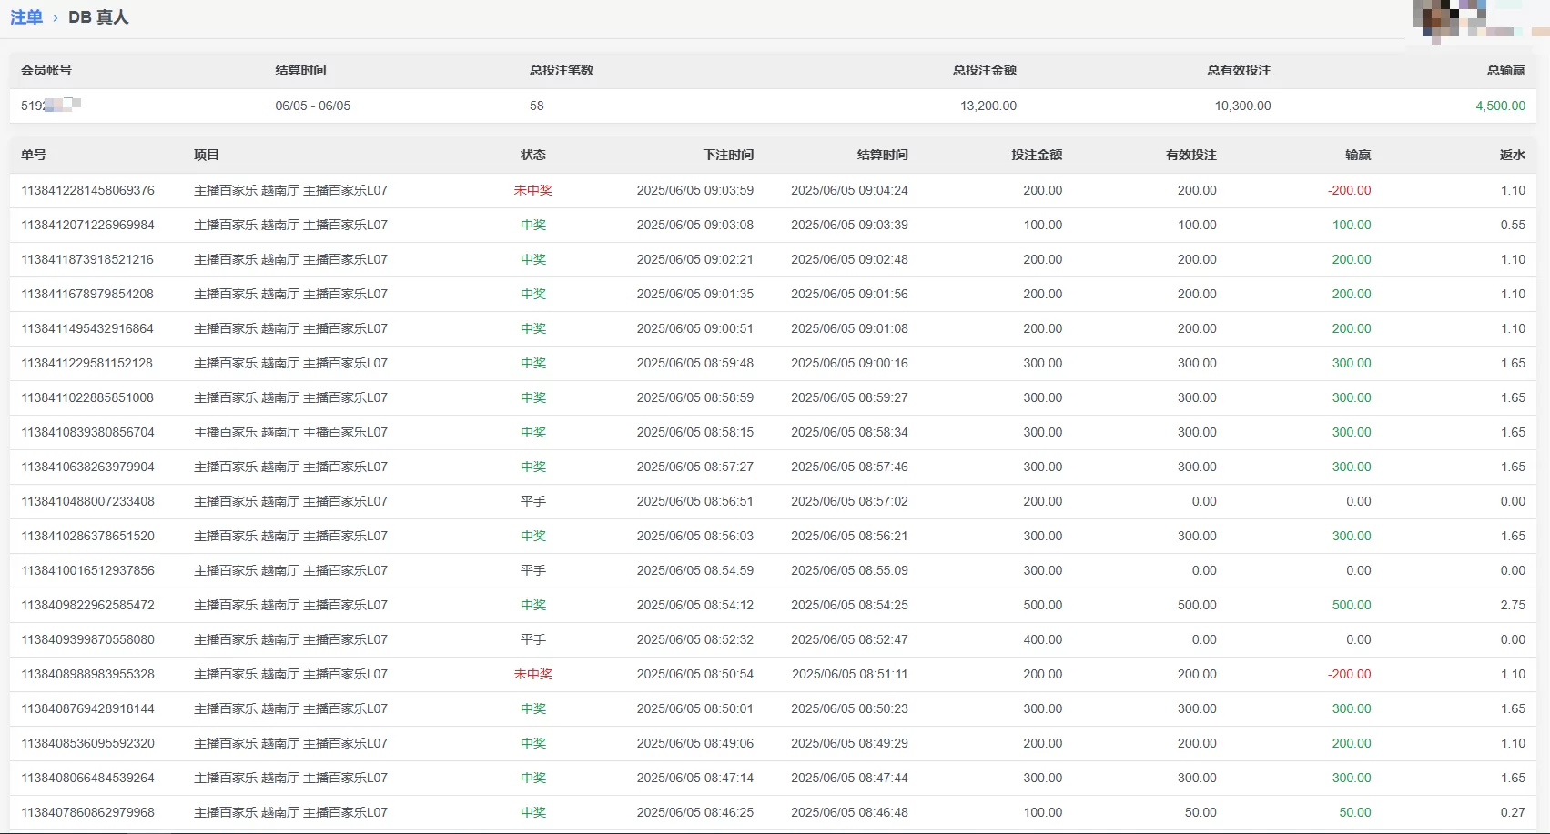
Task: Select order number 1138408988983955328
Action: 87,674
